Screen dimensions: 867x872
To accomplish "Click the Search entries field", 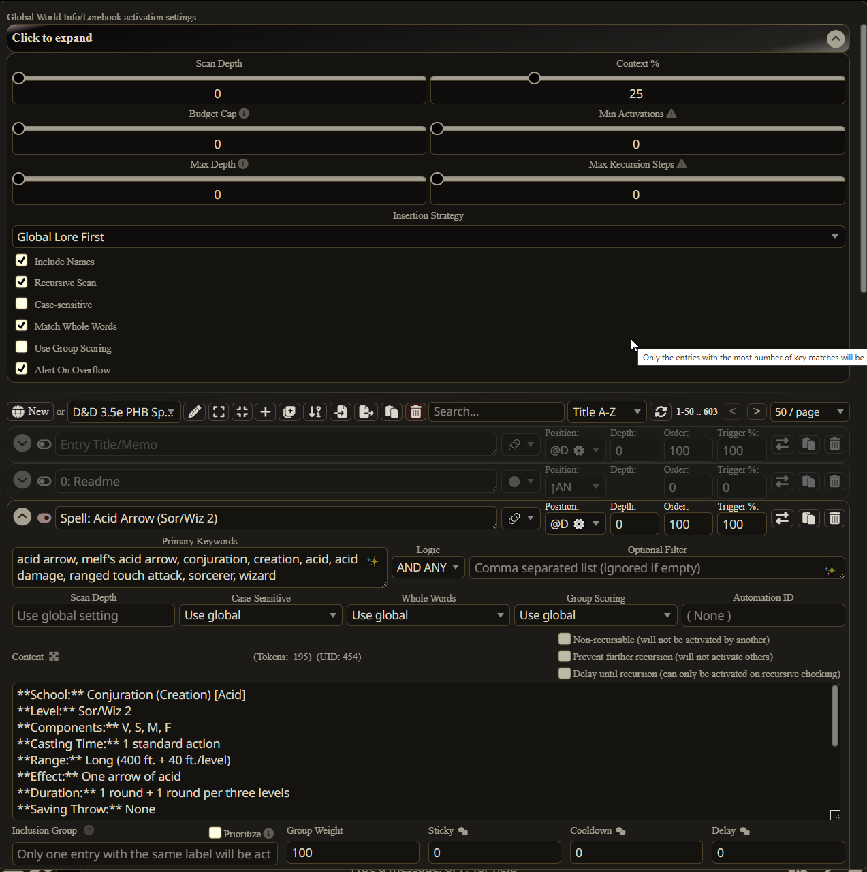I will 496,411.
